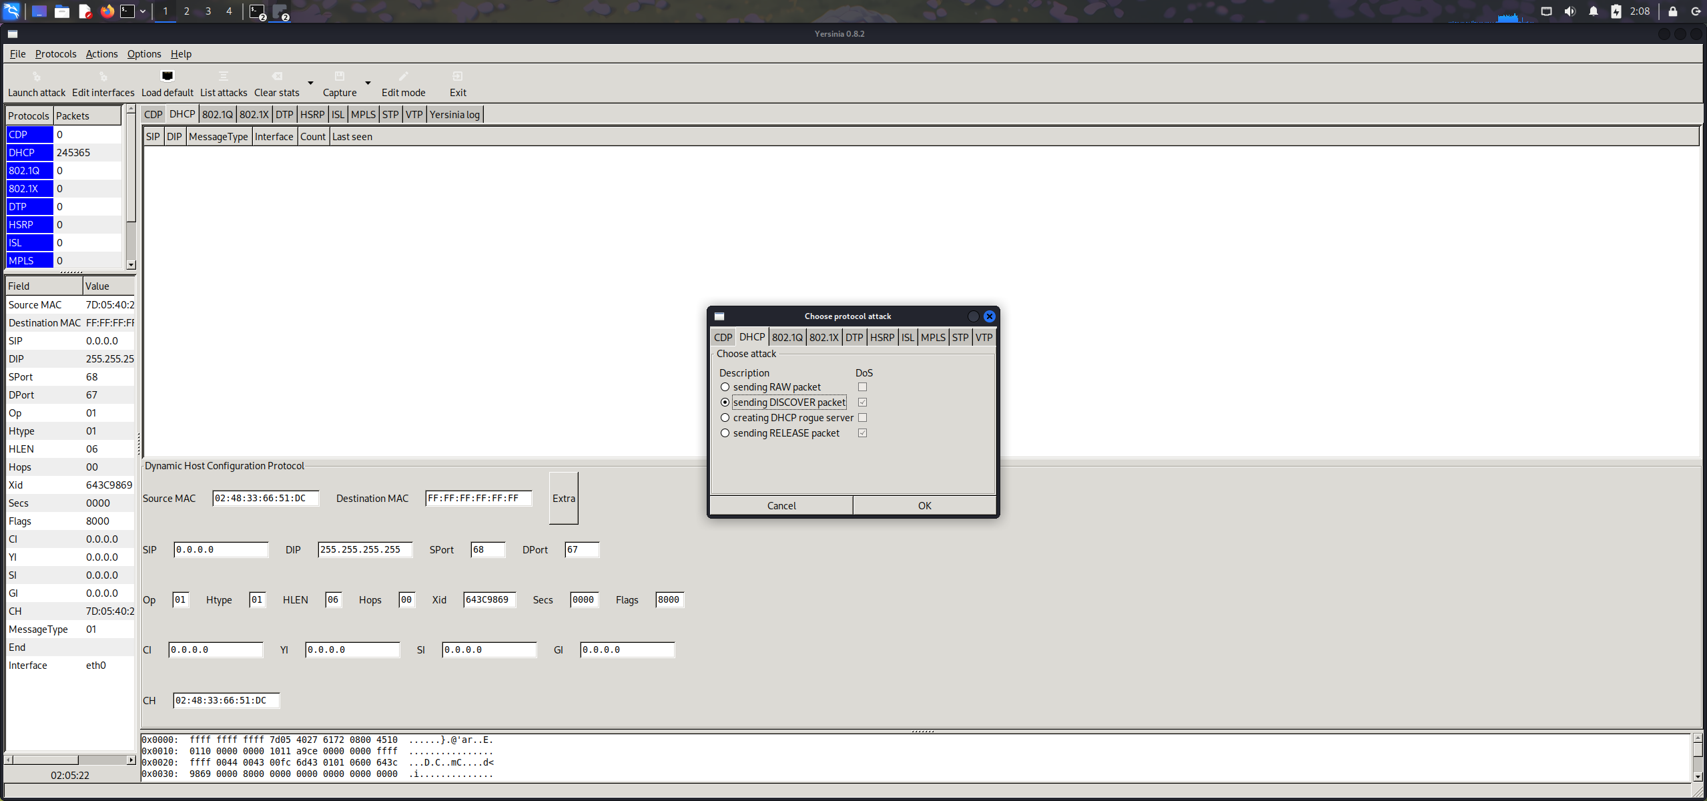Open the terminal emulator launcher in the panel
1707x801 pixels.
point(127,11)
